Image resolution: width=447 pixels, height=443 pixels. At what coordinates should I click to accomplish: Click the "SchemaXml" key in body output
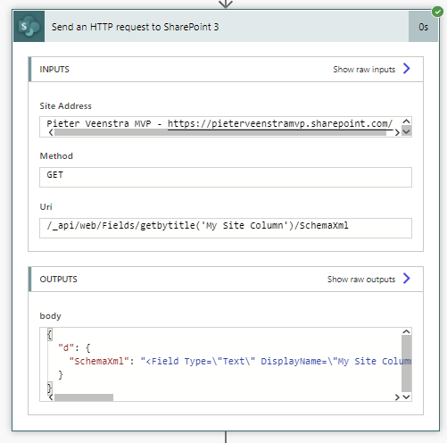pyautogui.click(x=99, y=361)
